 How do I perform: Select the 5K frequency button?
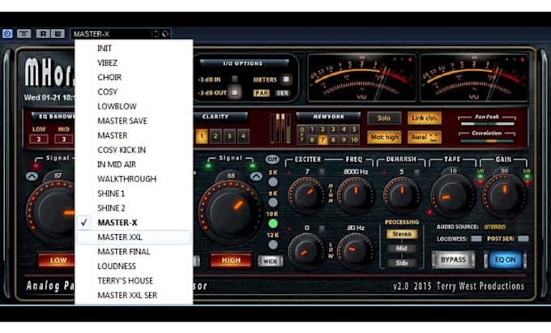click(x=273, y=181)
